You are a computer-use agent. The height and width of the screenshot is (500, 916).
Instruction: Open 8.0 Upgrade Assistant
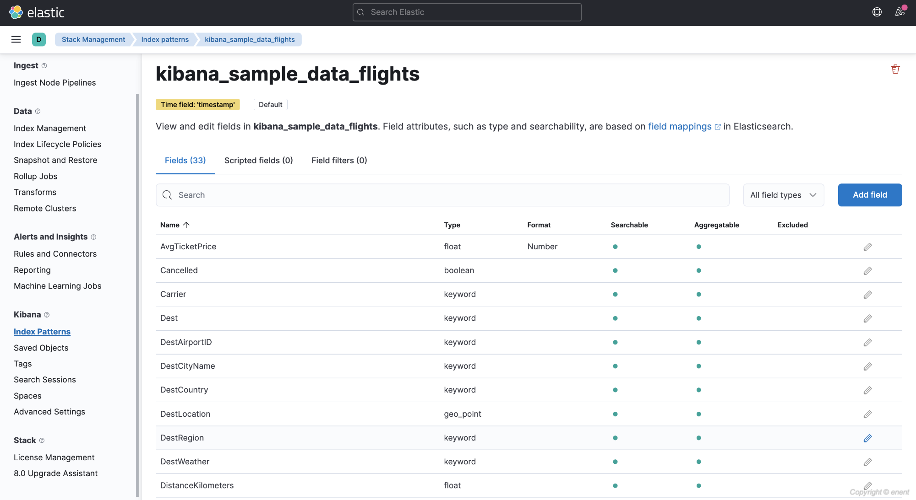point(55,473)
